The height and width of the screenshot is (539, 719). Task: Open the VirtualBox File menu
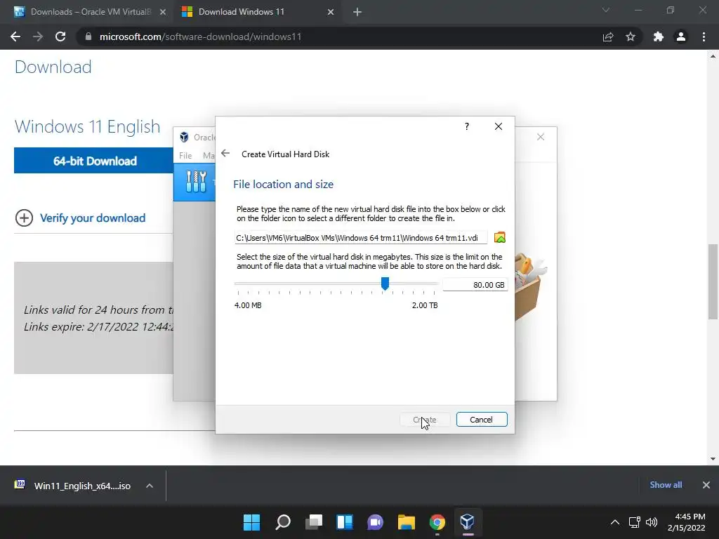pyautogui.click(x=185, y=155)
